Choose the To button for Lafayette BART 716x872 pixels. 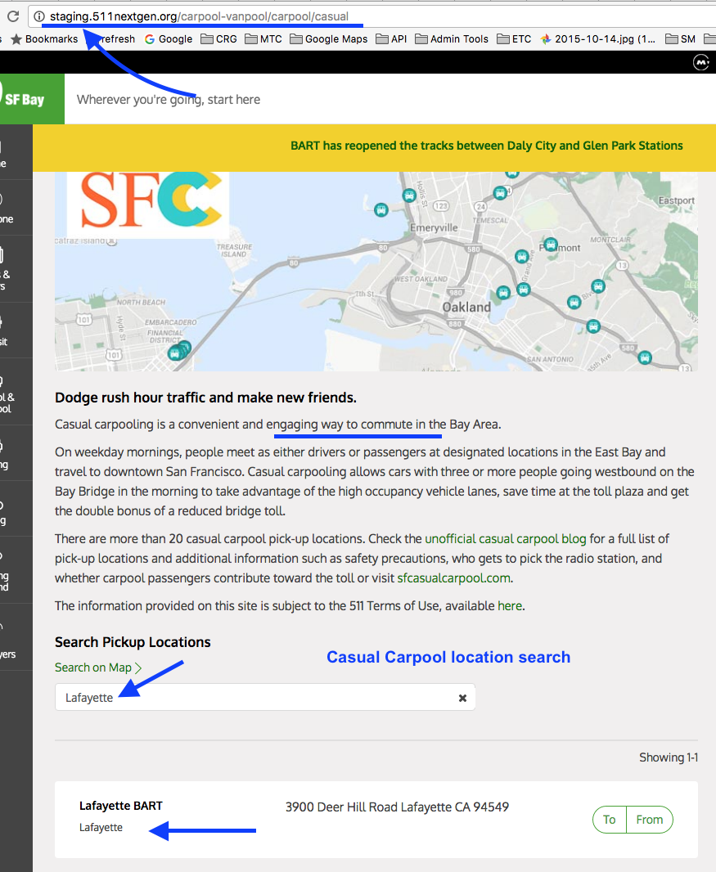click(610, 820)
